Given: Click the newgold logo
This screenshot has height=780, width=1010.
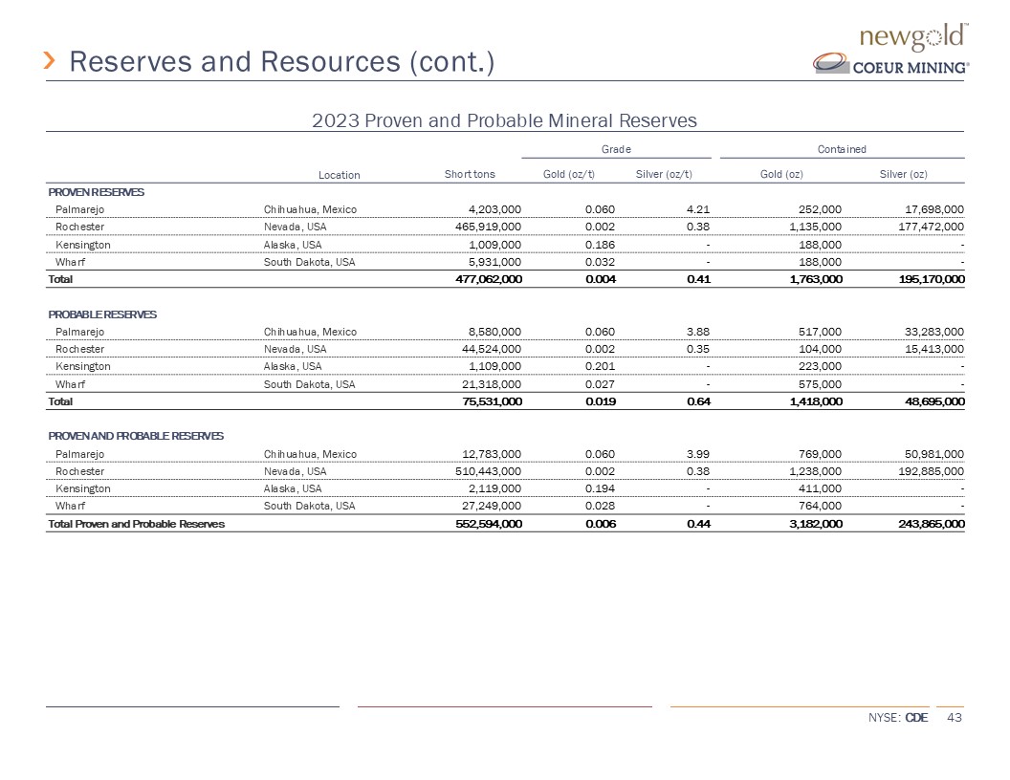Looking at the screenshot, I should [915, 38].
